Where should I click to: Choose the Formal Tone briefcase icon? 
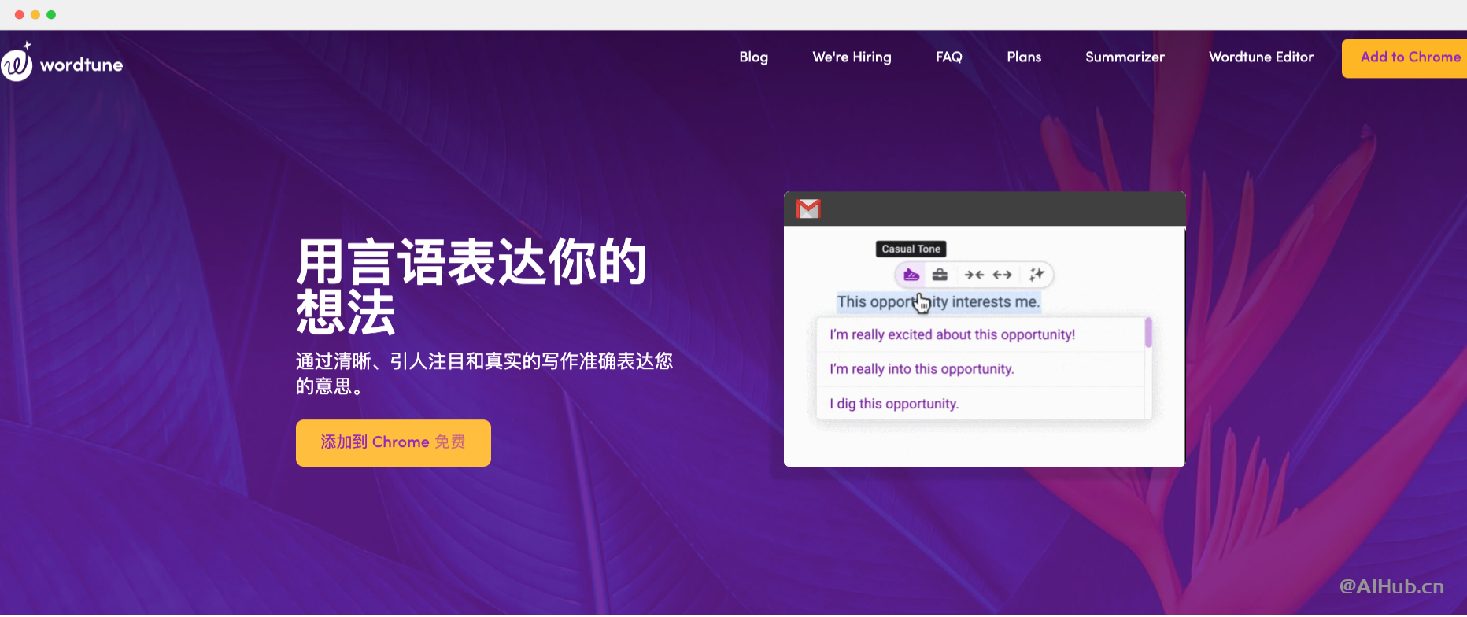tap(940, 275)
